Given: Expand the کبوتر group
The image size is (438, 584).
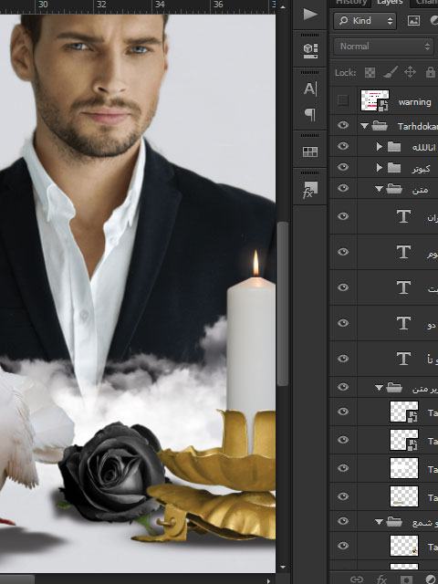Looking at the screenshot, I should click(x=379, y=168).
